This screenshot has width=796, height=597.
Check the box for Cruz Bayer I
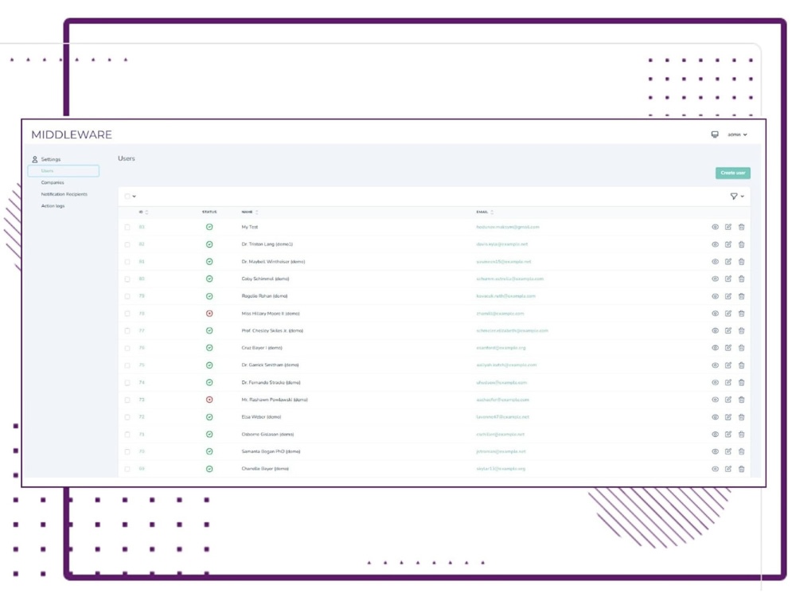pyautogui.click(x=127, y=349)
